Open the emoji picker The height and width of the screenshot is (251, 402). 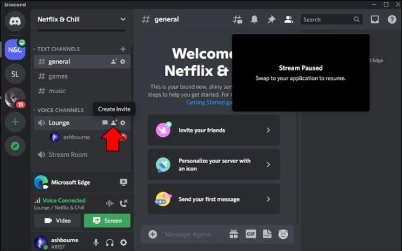(x=283, y=234)
